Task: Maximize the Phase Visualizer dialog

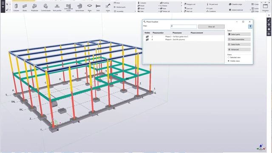Action: 243,22
